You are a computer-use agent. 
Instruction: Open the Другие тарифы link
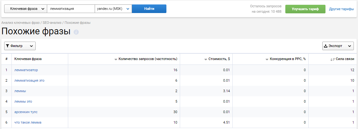(341, 9)
